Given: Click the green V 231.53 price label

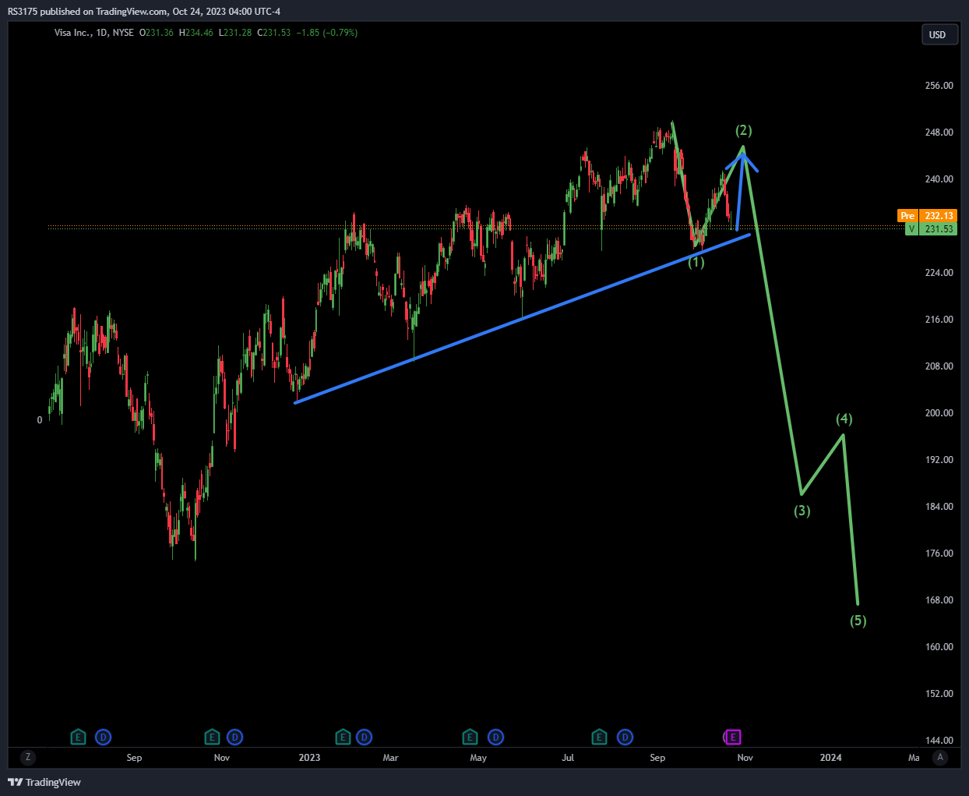Looking at the screenshot, I should [x=930, y=229].
